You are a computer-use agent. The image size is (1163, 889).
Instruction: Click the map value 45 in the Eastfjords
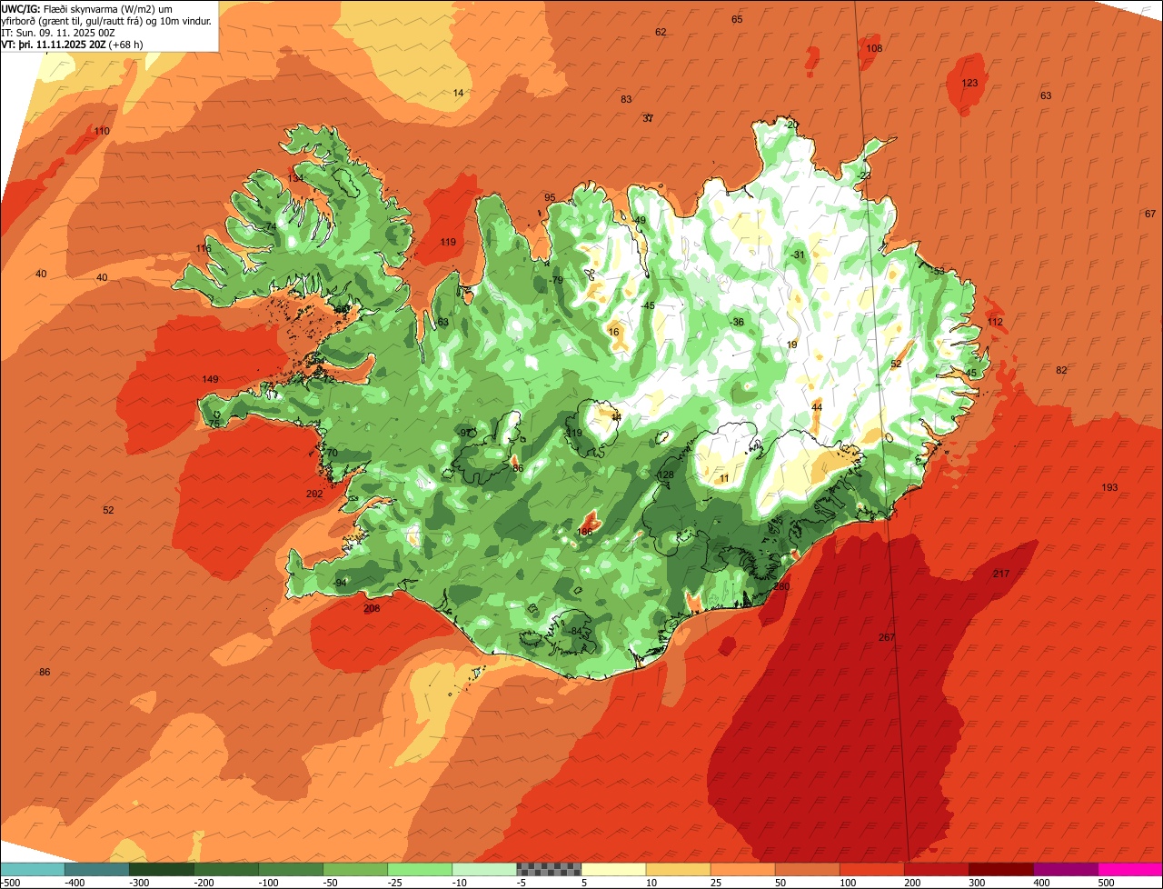point(970,373)
